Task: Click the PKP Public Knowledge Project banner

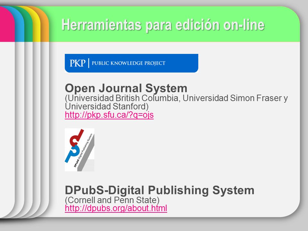Action: [132, 63]
